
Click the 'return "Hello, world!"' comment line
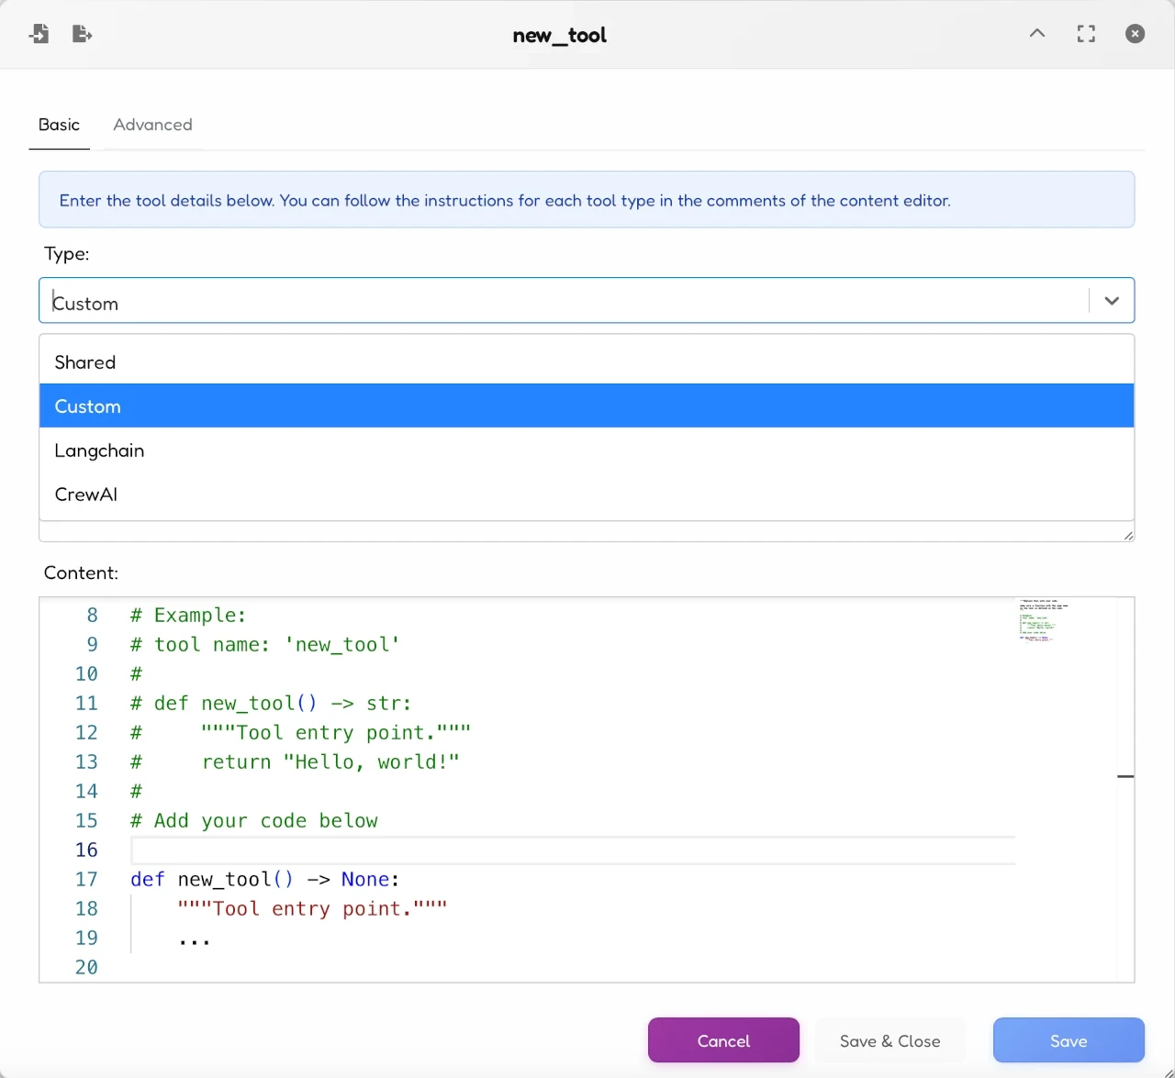295,761
